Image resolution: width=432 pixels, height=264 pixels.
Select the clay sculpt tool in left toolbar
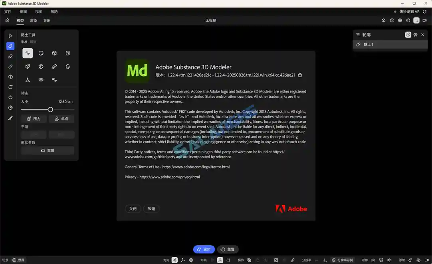click(10, 46)
